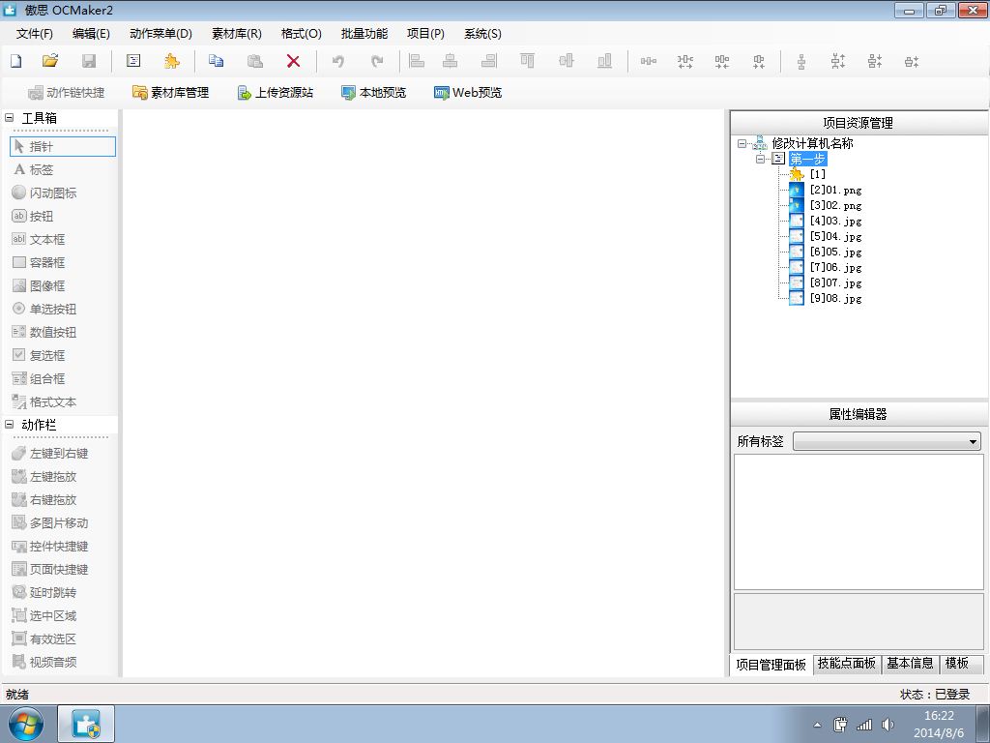Collapse the 动作栏 action section
The height and width of the screenshot is (743, 990).
point(10,425)
